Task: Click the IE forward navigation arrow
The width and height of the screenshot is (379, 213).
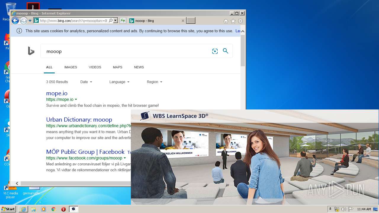Action: click(23, 20)
